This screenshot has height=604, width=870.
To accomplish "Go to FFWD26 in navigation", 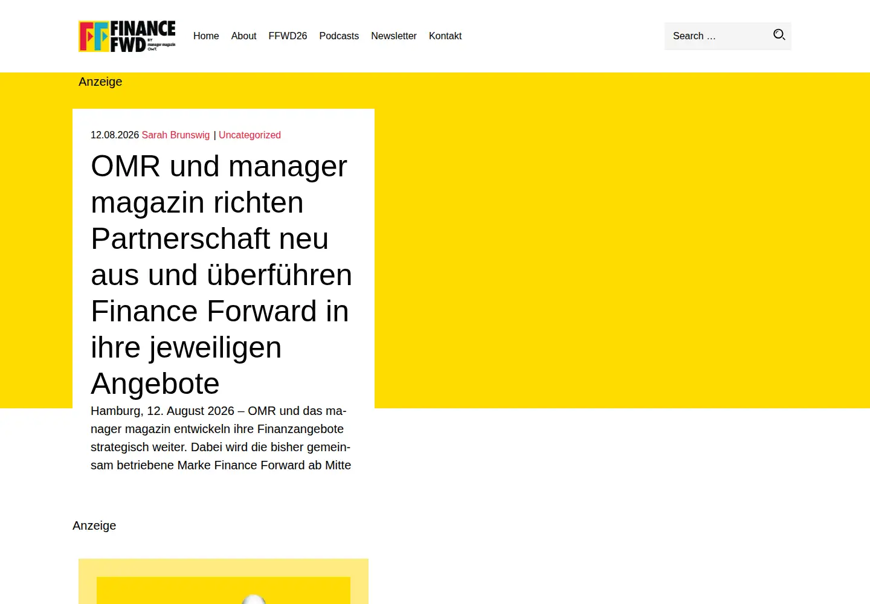I will click(288, 36).
